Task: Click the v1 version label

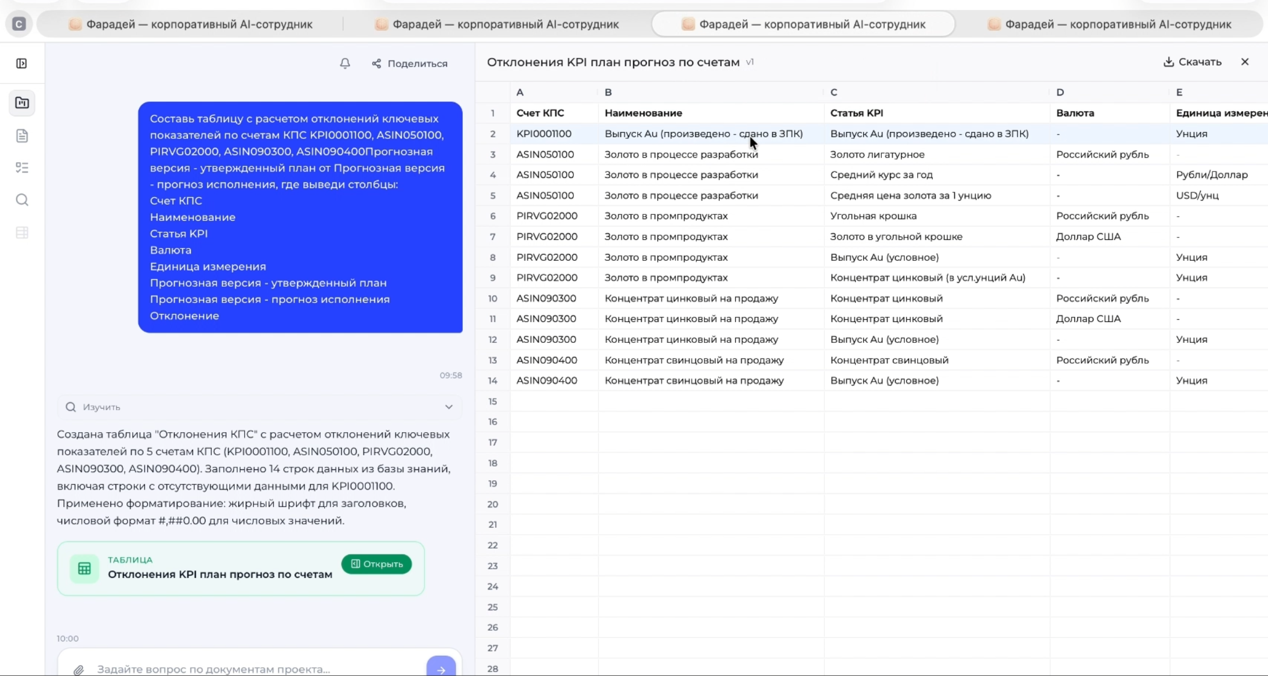Action: (750, 62)
